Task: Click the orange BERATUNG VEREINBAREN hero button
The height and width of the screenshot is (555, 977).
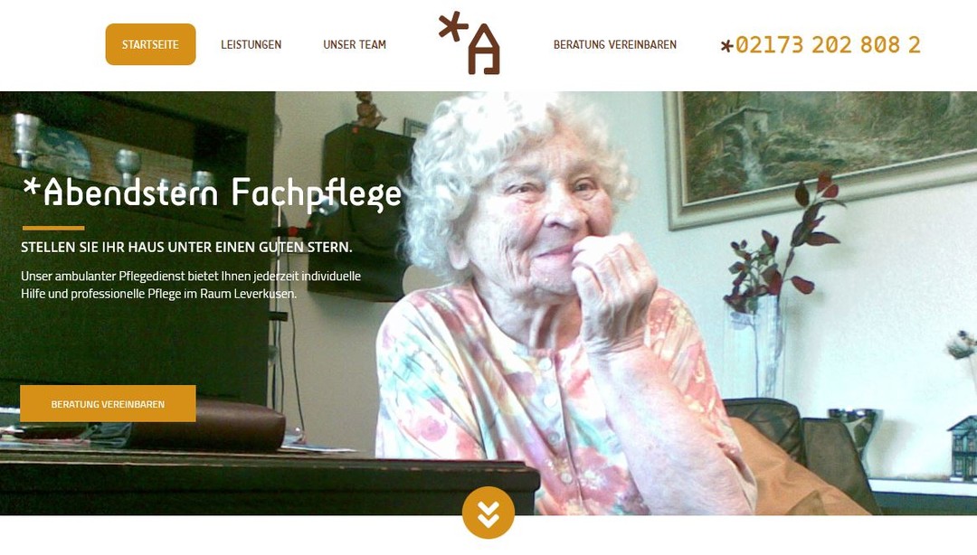Action: click(108, 404)
